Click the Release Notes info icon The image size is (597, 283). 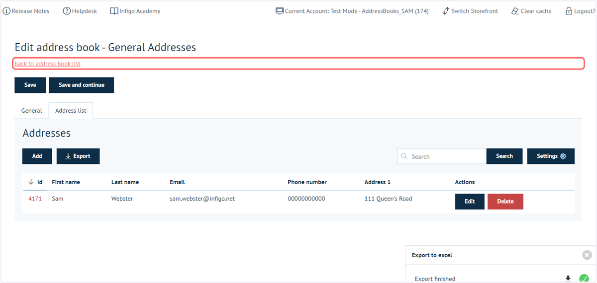[6, 11]
